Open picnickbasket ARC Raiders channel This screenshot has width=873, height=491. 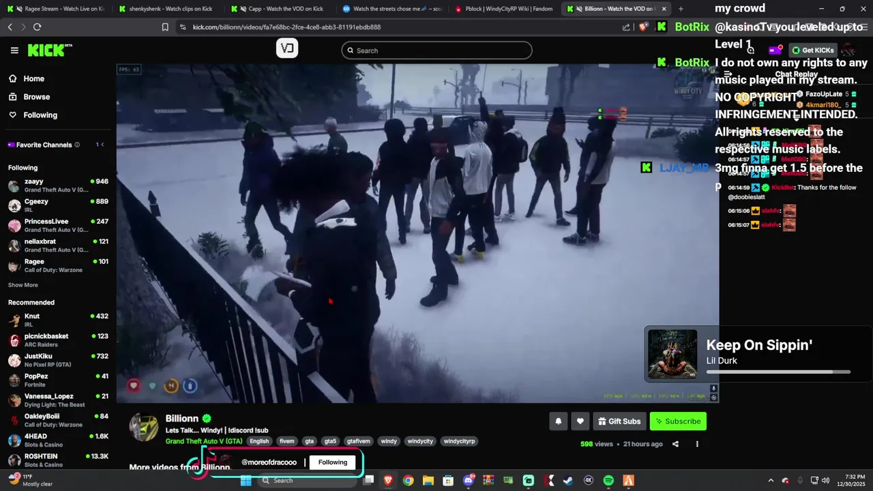(x=58, y=340)
